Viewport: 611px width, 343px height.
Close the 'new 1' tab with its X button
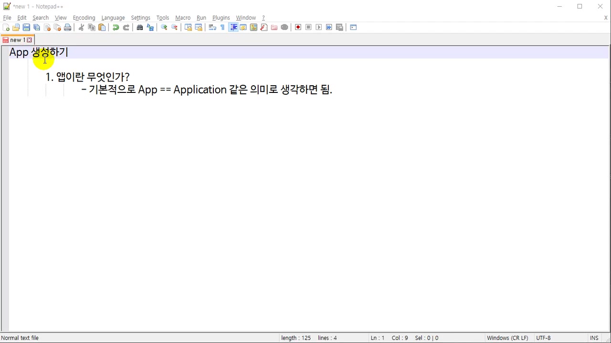click(x=29, y=40)
